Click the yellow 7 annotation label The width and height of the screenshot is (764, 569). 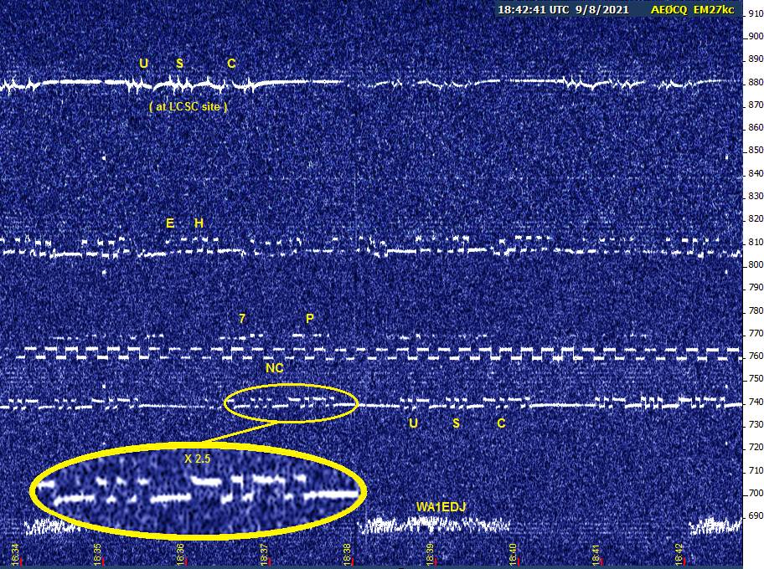pos(242,319)
